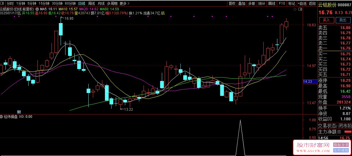Select the 买一 16.75 order row
The height and width of the screenshot is (156, 352).
click(x=335, y=54)
